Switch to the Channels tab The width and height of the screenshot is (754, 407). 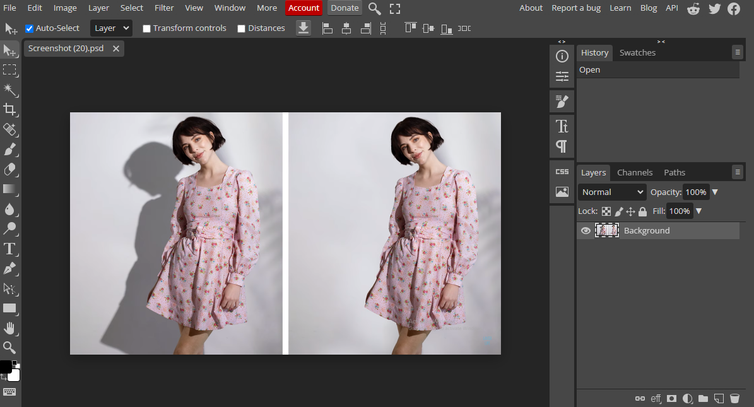[635, 172]
